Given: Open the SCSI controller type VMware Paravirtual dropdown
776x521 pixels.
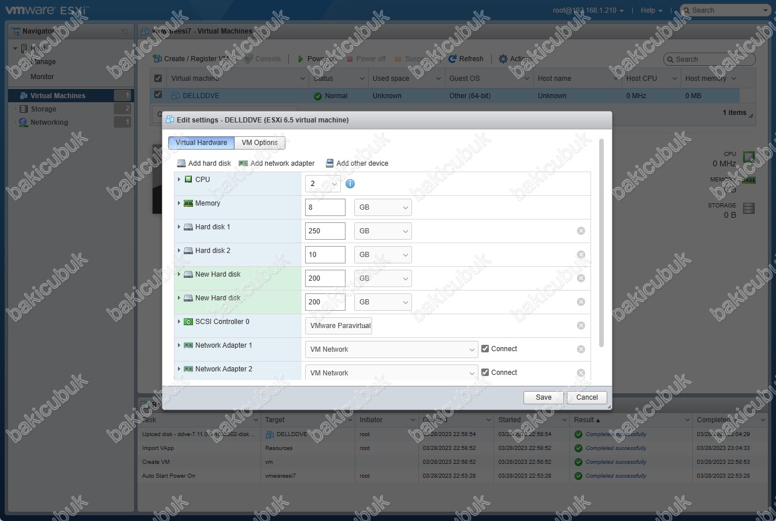Looking at the screenshot, I should tap(339, 326).
